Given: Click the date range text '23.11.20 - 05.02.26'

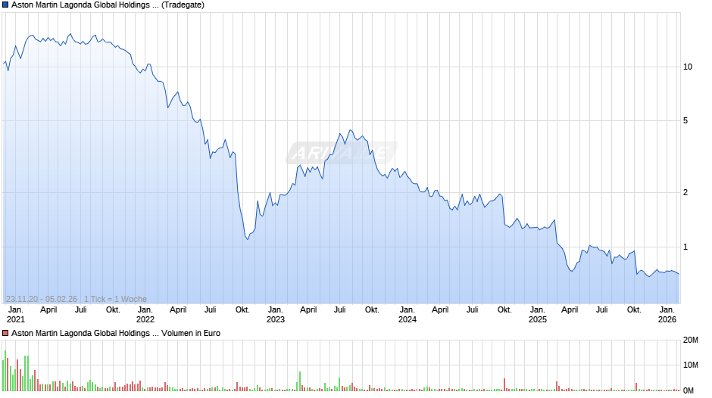Looking at the screenshot, I should (x=42, y=299).
